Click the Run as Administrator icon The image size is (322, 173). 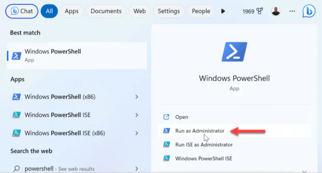pyautogui.click(x=166, y=131)
